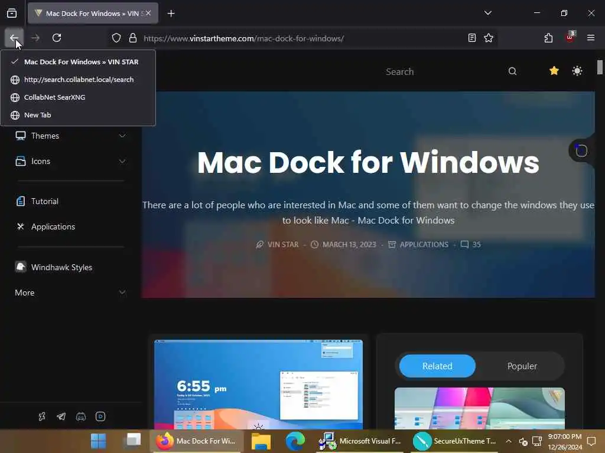Click the DeviantArt social icon
Image resolution: width=605 pixels, height=453 pixels.
[x=42, y=416]
